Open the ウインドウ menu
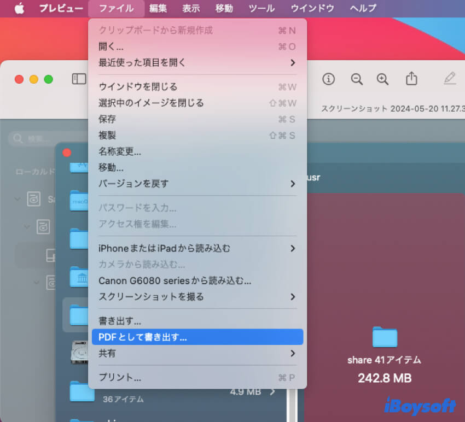Viewport: 465px width, 422px height. point(312,8)
